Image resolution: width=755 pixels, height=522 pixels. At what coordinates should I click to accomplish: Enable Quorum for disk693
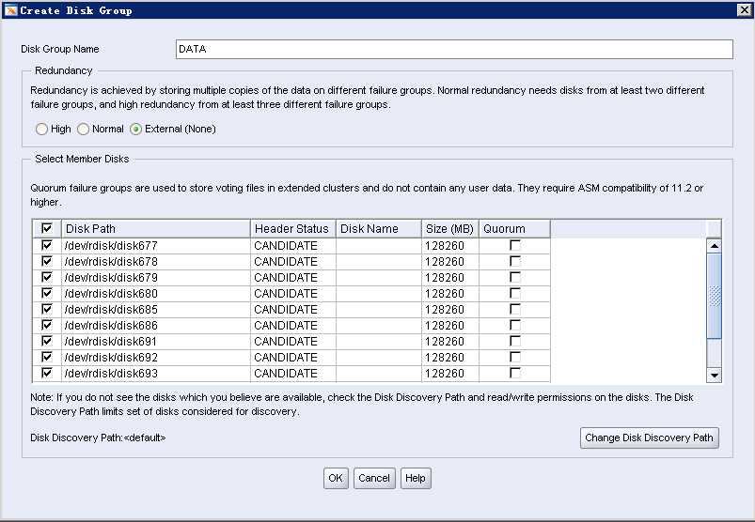click(514, 373)
